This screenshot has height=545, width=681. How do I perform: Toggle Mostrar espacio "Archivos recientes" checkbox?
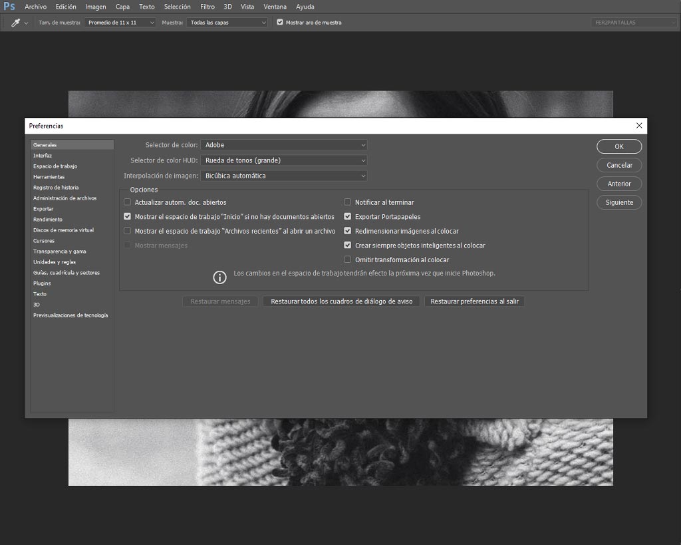pyautogui.click(x=127, y=231)
